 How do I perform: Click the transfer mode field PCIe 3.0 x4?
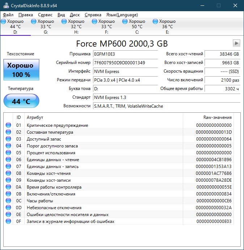(125, 80)
